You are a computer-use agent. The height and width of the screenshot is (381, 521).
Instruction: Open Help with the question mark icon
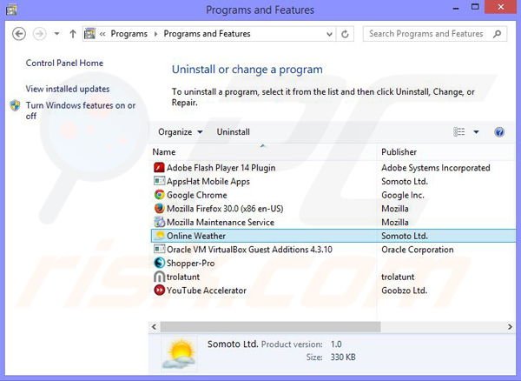pos(499,132)
